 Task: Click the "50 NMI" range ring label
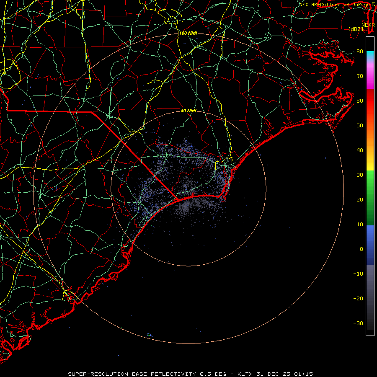point(188,111)
